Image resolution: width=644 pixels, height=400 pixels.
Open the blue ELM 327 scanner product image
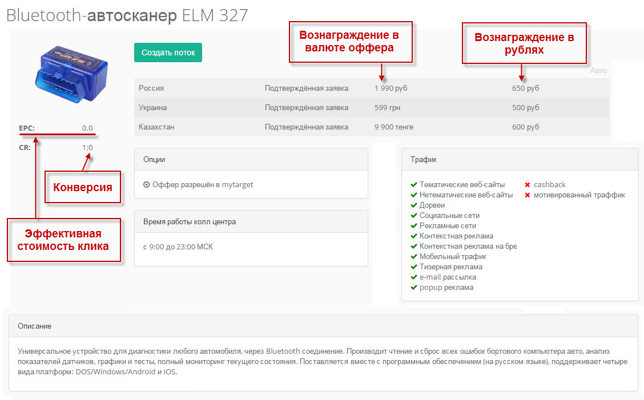(x=72, y=74)
